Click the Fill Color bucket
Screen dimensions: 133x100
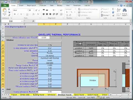(x=33, y=14)
